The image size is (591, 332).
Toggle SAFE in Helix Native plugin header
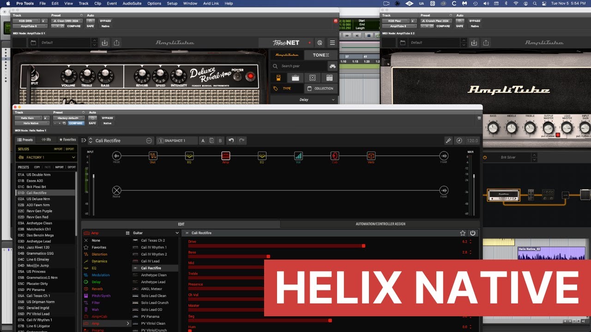pyautogui.click(x=92, y=123)
